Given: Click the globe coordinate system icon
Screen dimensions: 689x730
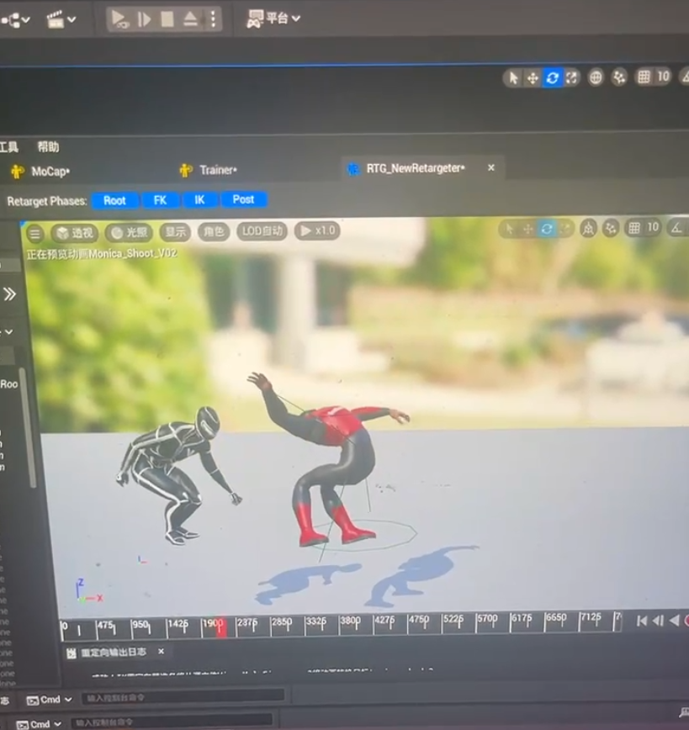Looking at the screenshot, I should tap(595, 77).
